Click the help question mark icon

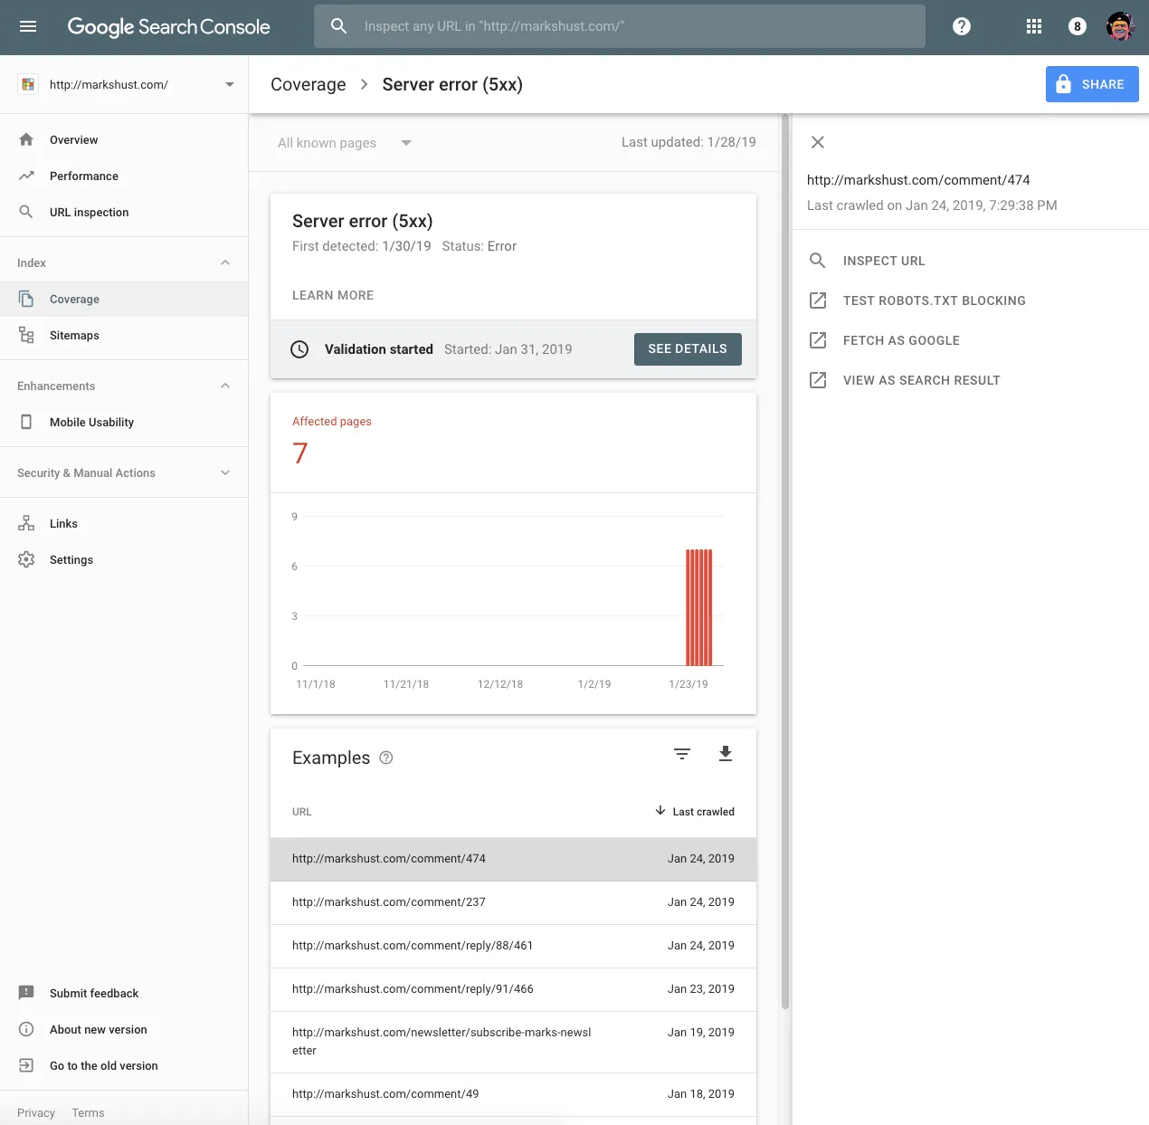click(x=962, y=26)
